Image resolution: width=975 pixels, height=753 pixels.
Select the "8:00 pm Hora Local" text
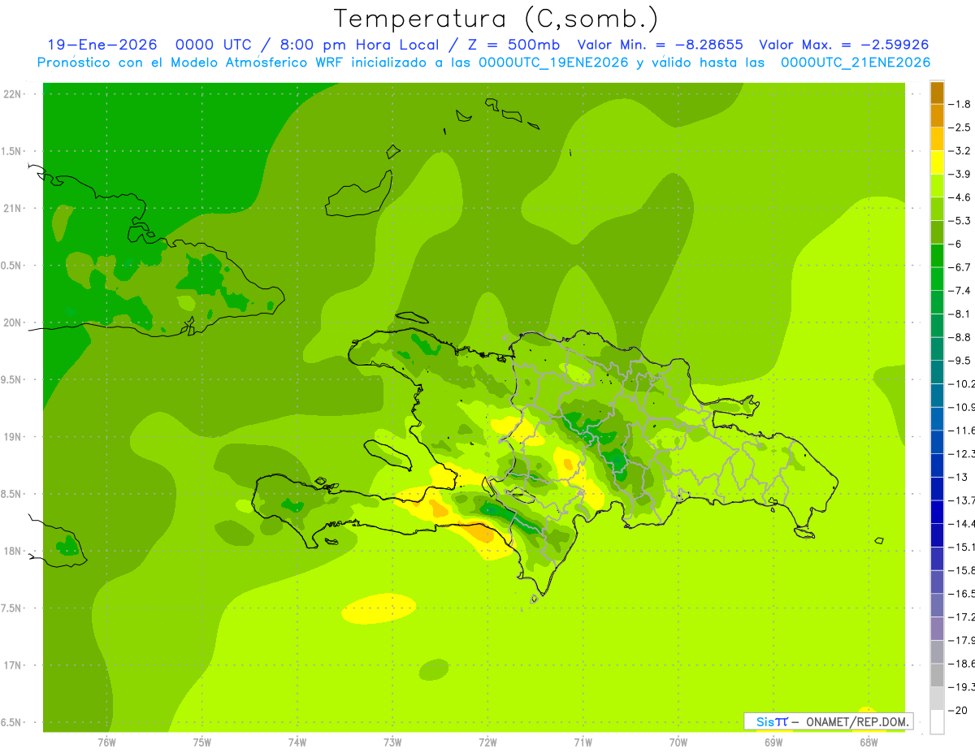359,45
